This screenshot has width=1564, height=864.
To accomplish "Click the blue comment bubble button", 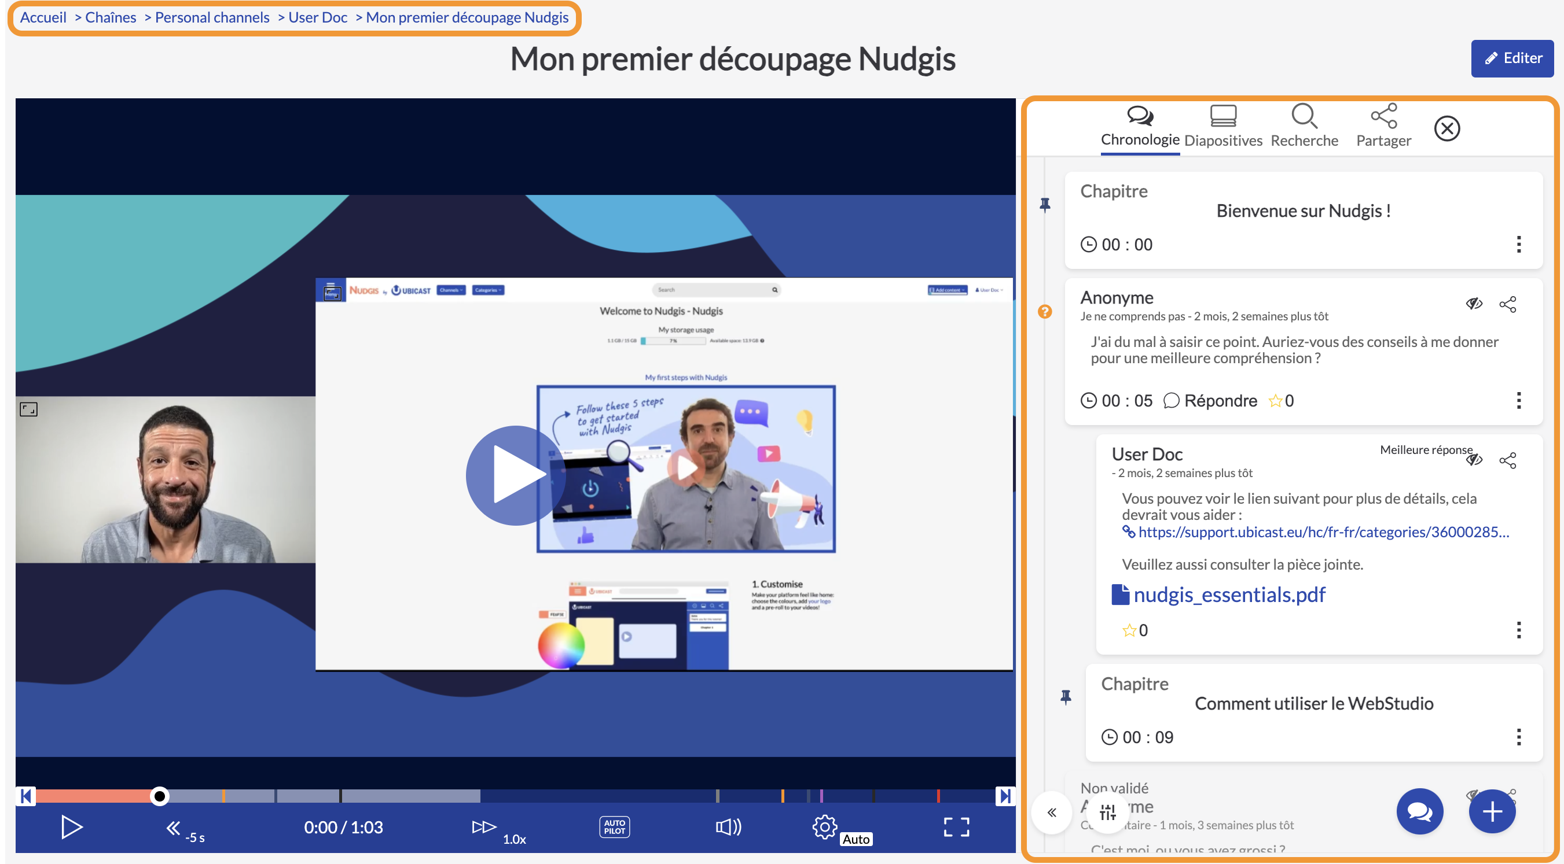I will pos(1419,811).
